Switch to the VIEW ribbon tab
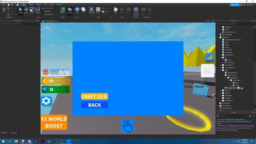 52,5
